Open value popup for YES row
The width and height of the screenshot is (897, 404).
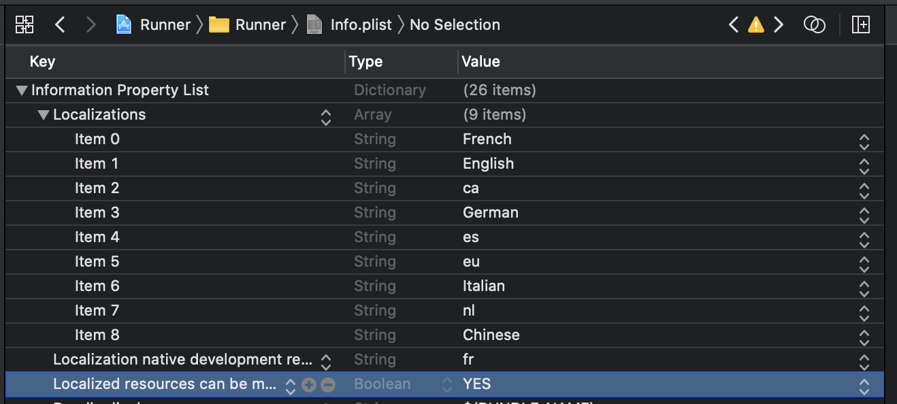pyautogui.click(x=864, y=386)
